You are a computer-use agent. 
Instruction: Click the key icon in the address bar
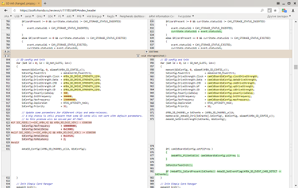pyautogui.click(x=262, y=10)
